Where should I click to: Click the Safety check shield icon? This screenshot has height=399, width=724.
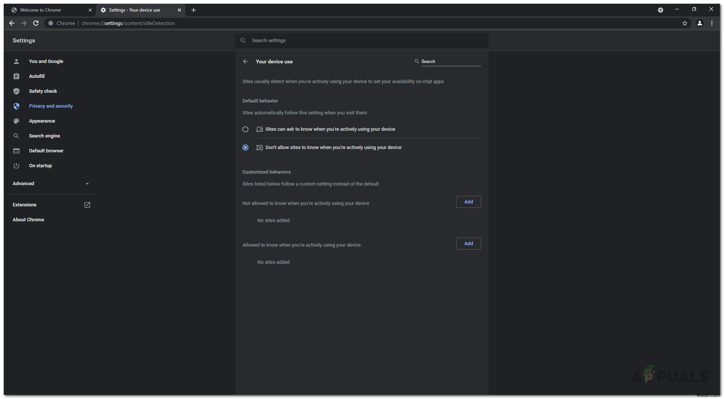[16, 91]
